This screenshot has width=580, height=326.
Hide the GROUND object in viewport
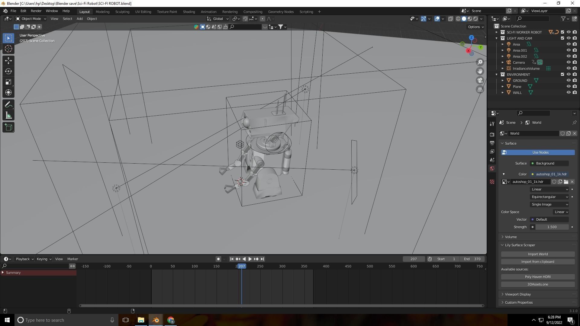pos(568,81)
